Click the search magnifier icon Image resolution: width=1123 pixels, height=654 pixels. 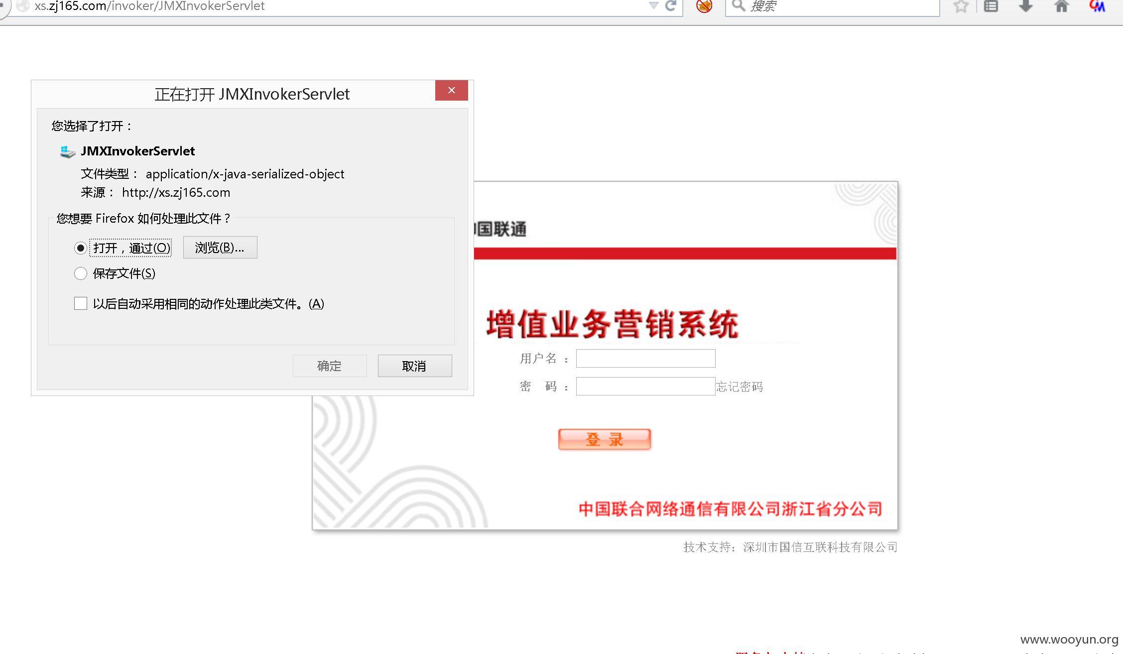[x=739, y=5]
